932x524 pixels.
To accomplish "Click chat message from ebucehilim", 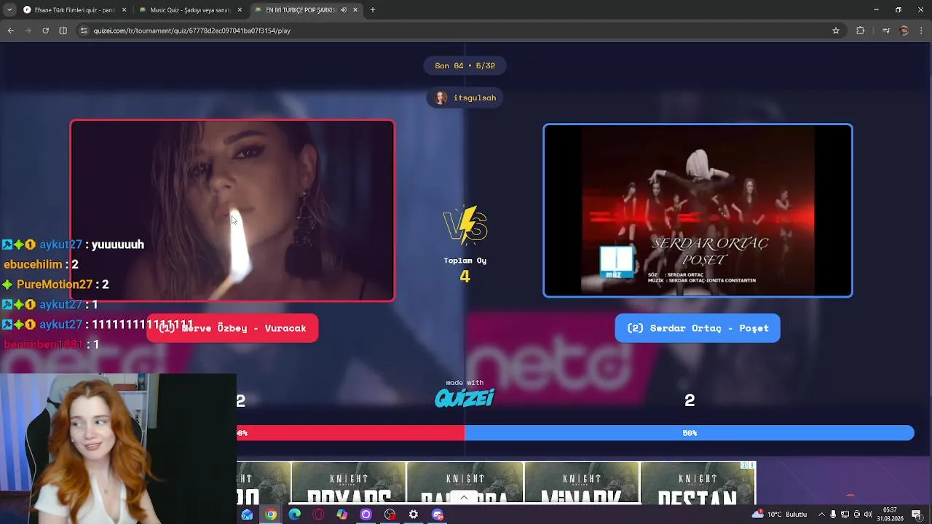I will tap(41, 265).
